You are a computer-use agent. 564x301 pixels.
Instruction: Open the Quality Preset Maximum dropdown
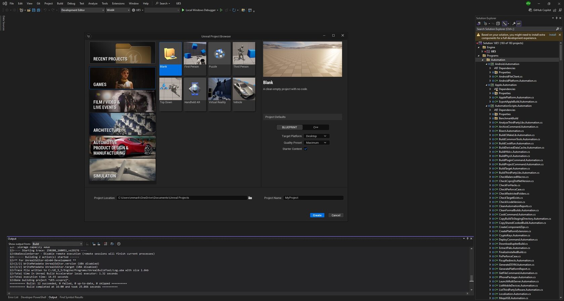pos(317,143)
